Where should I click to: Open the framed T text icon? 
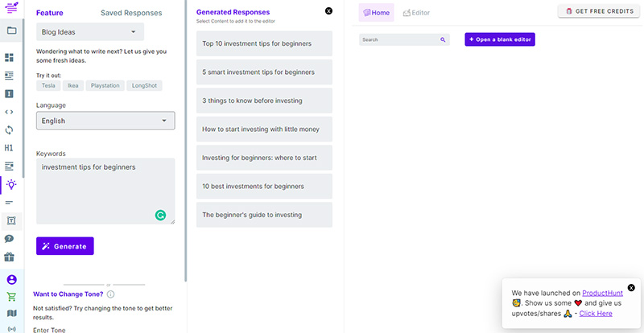tap(11, 221)
